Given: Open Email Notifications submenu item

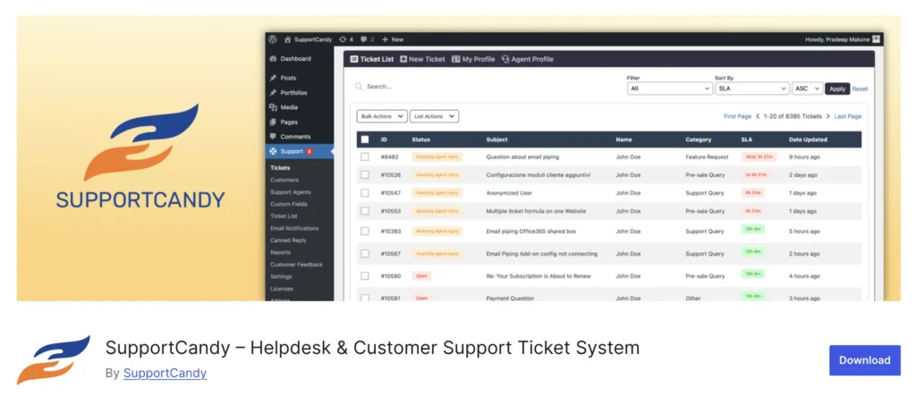Looking at the screenshot, I should pyautogui.click(x=294, y=228).
